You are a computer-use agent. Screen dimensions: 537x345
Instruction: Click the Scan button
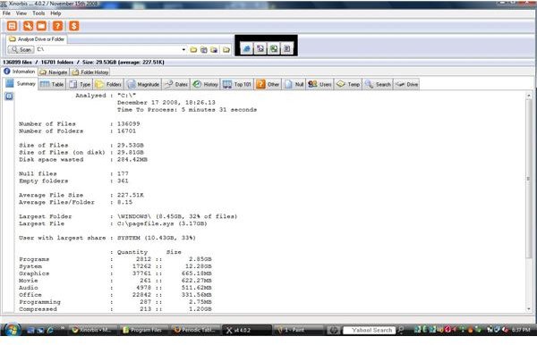[x=21, y=49]
